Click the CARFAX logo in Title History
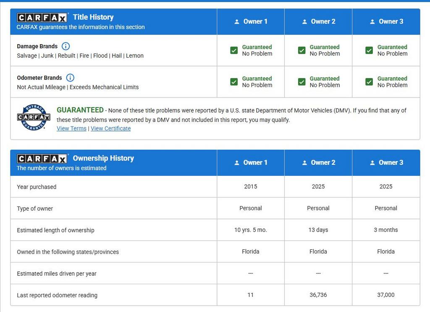The height and width of the screenshot is (312, 430). 42,17
